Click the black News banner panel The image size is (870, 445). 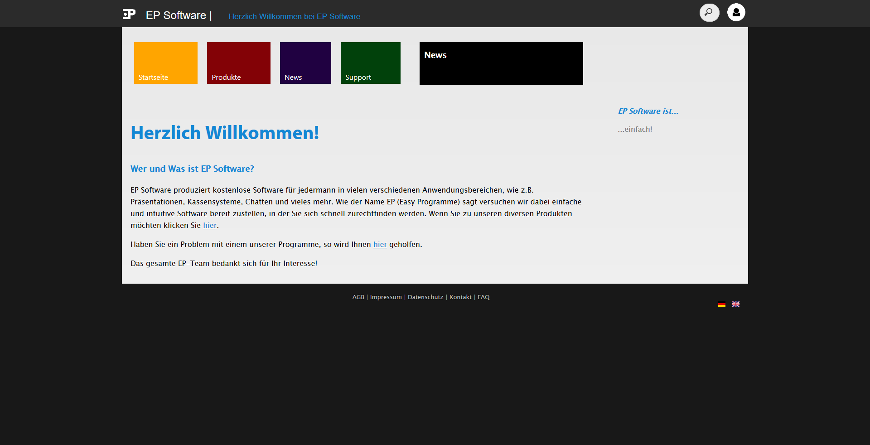point(501,63)
